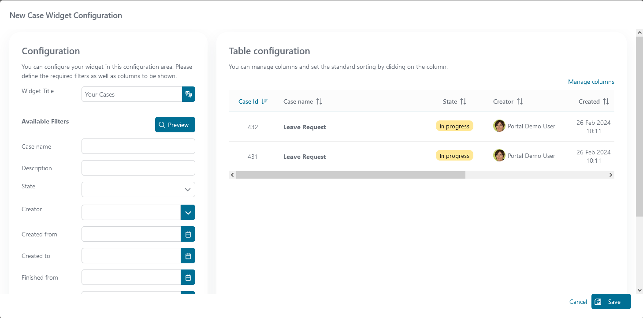Click the Preview button
The height and width of the screenshot is (318, 643).
(x=175, y=125)
